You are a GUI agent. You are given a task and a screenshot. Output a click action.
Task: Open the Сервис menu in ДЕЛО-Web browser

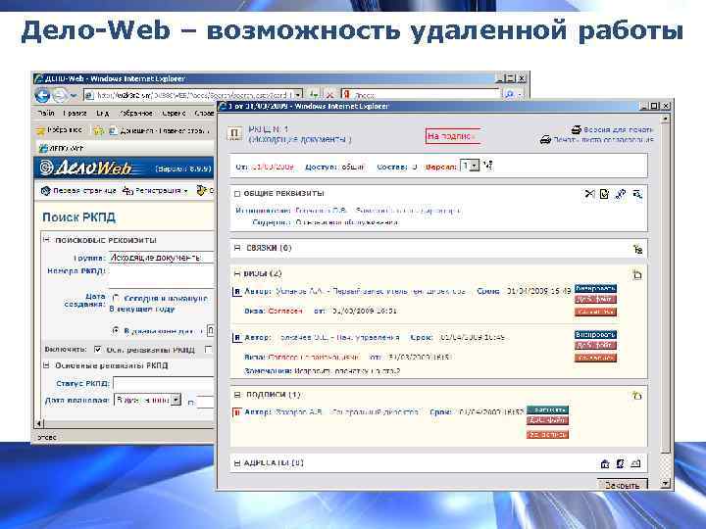(174, 113)
